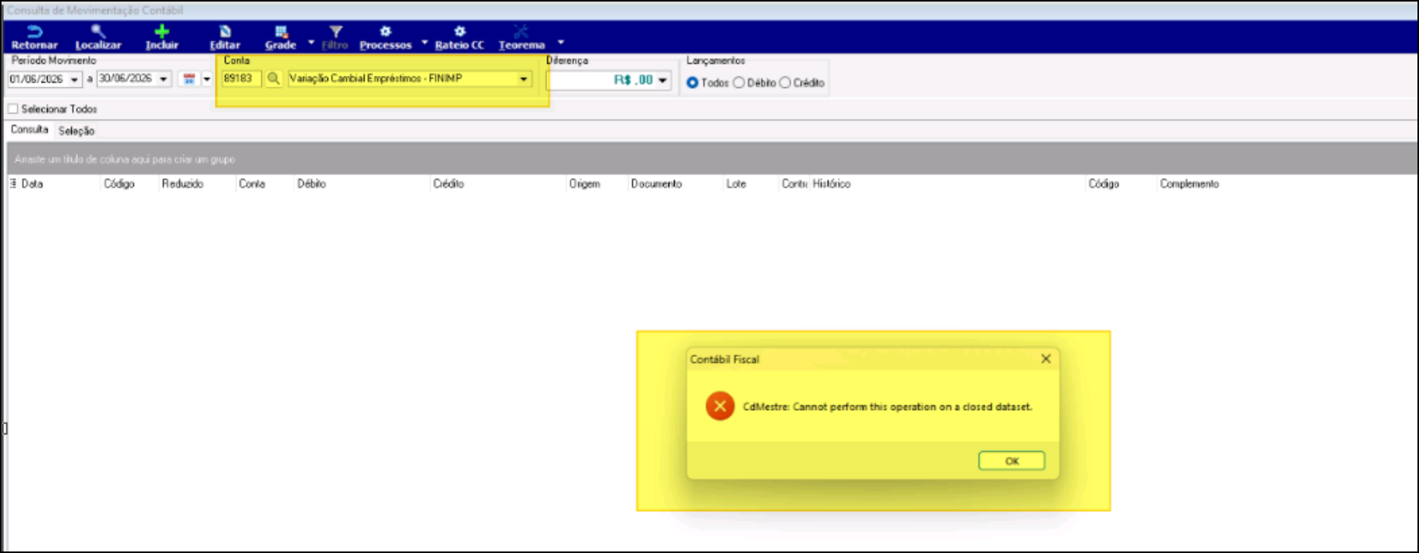Switch to the Consulta tab

(29, 130)
